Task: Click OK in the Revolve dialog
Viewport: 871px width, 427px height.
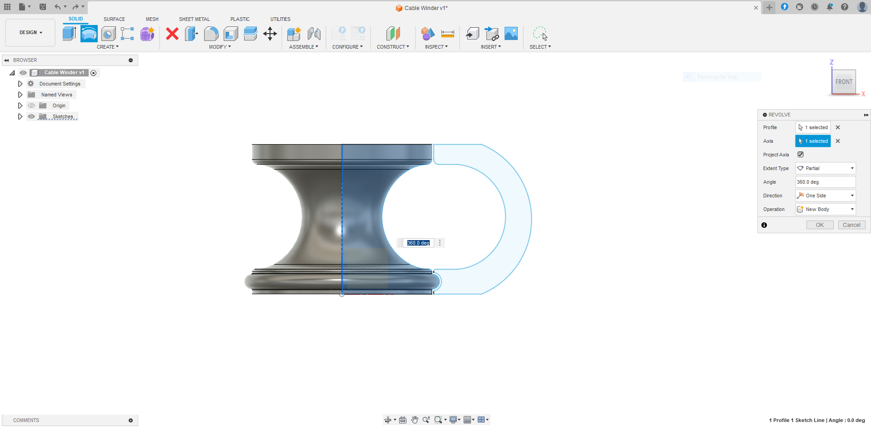Action: click(x=820, y=225)
